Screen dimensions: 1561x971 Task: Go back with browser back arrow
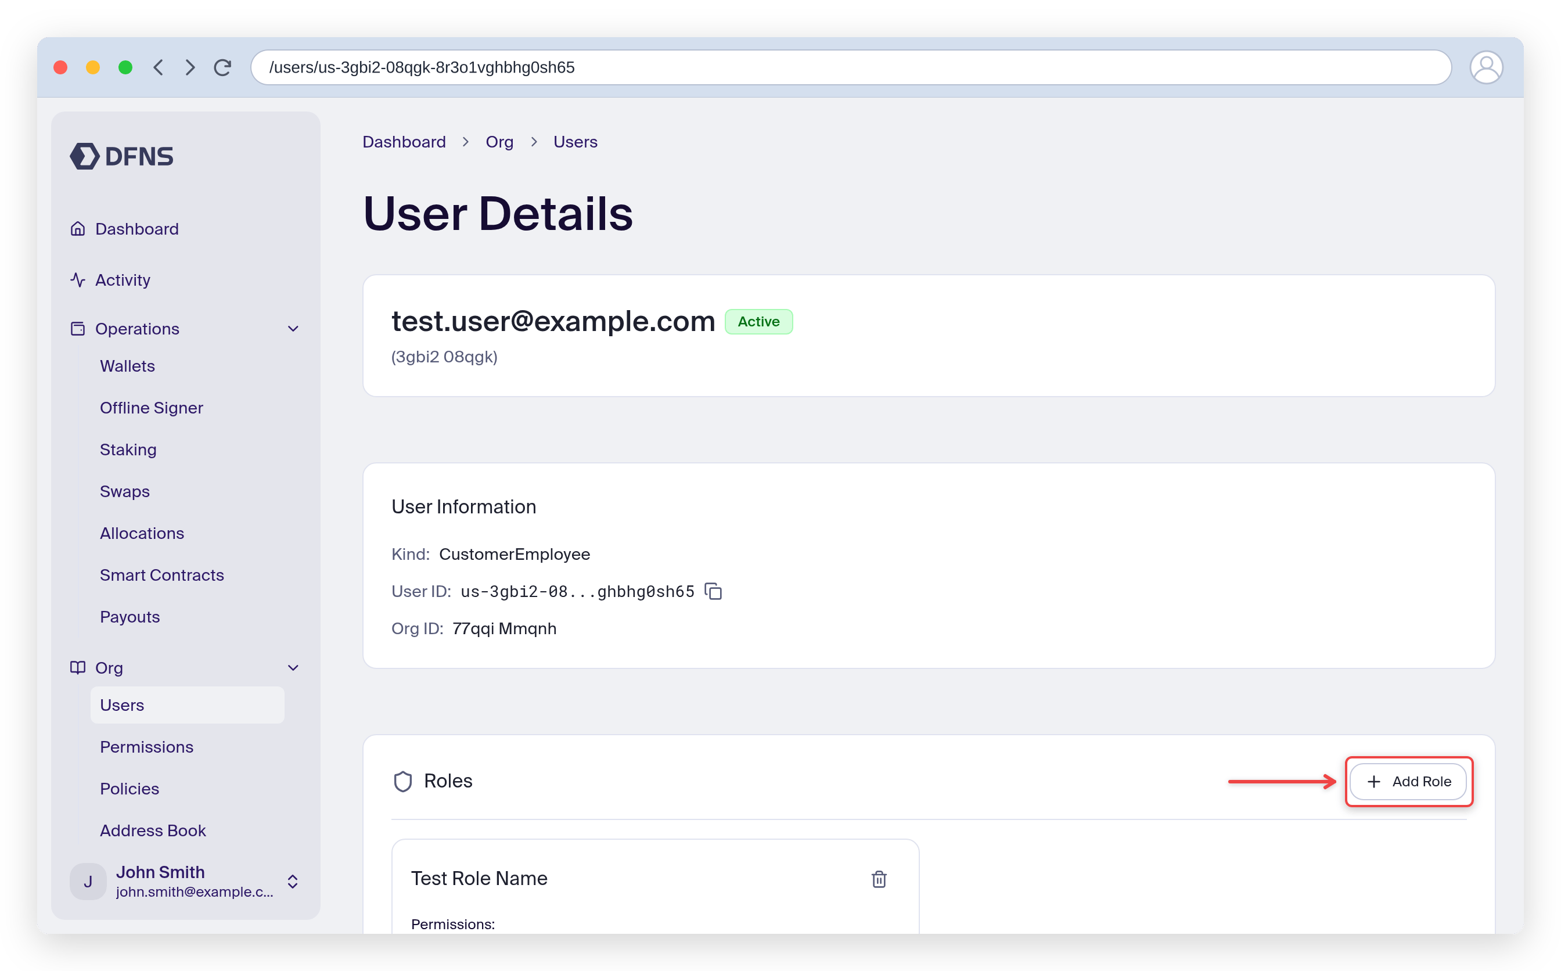pos(159,67)
